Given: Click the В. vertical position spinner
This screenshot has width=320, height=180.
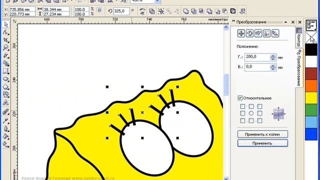Looking at the screenshot, I should (x=273, y=67).
